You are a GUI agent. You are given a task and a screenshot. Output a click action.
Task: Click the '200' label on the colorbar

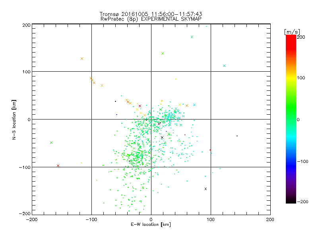click(301, 37)
